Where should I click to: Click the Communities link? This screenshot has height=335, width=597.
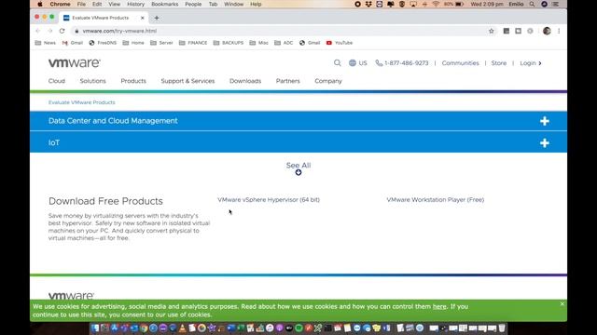460,63
